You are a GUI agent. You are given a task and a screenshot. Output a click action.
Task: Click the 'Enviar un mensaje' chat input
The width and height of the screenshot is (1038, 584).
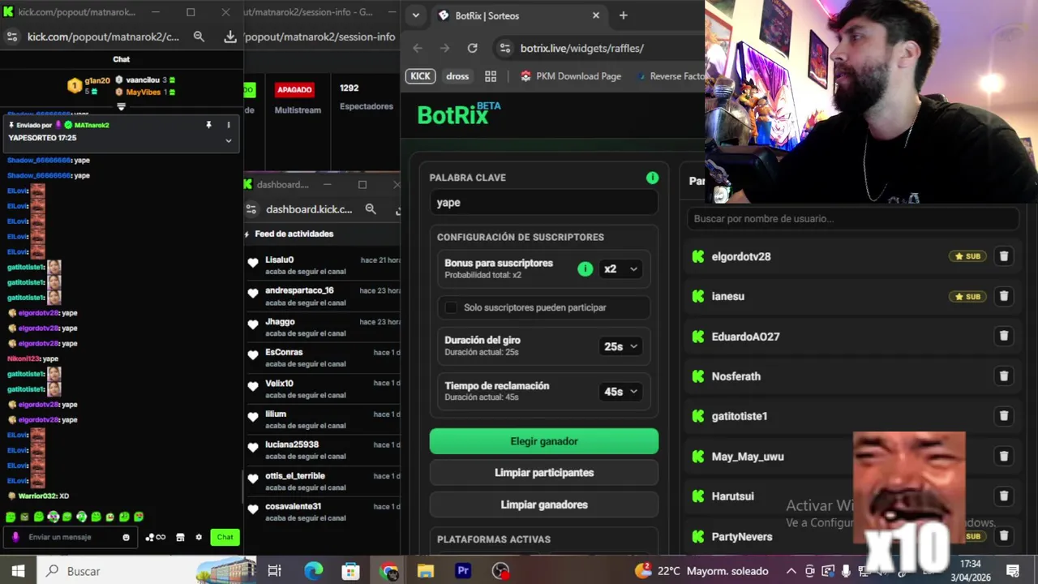tap(71, 537)
